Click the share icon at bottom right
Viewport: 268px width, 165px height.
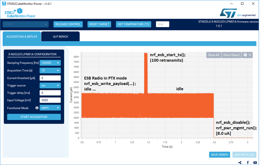[240, 163]
